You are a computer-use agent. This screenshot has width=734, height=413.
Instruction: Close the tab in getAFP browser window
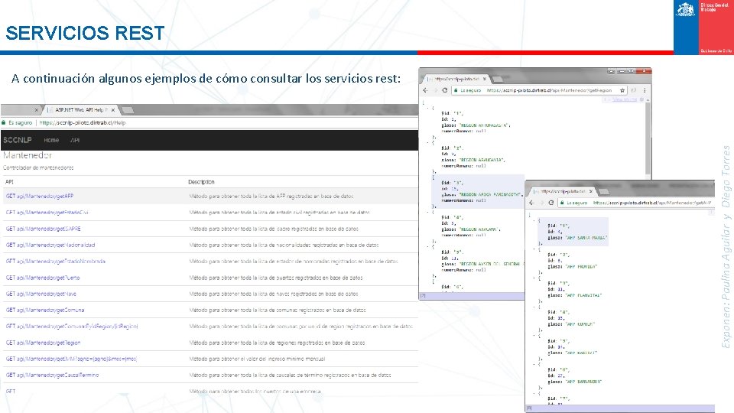[591, 191]
